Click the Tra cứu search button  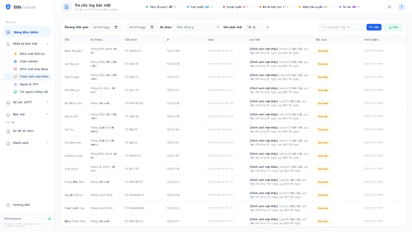tap(374, 27)
